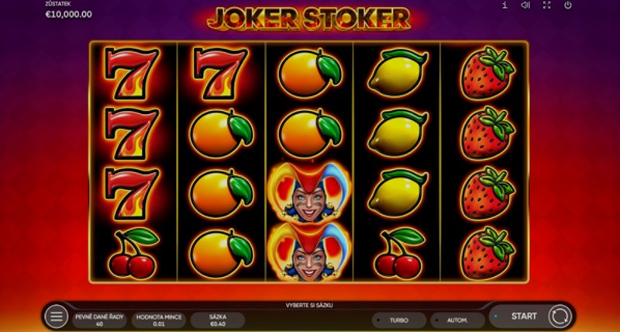Click the Start button label
The image size is (620, 332).
524,316
